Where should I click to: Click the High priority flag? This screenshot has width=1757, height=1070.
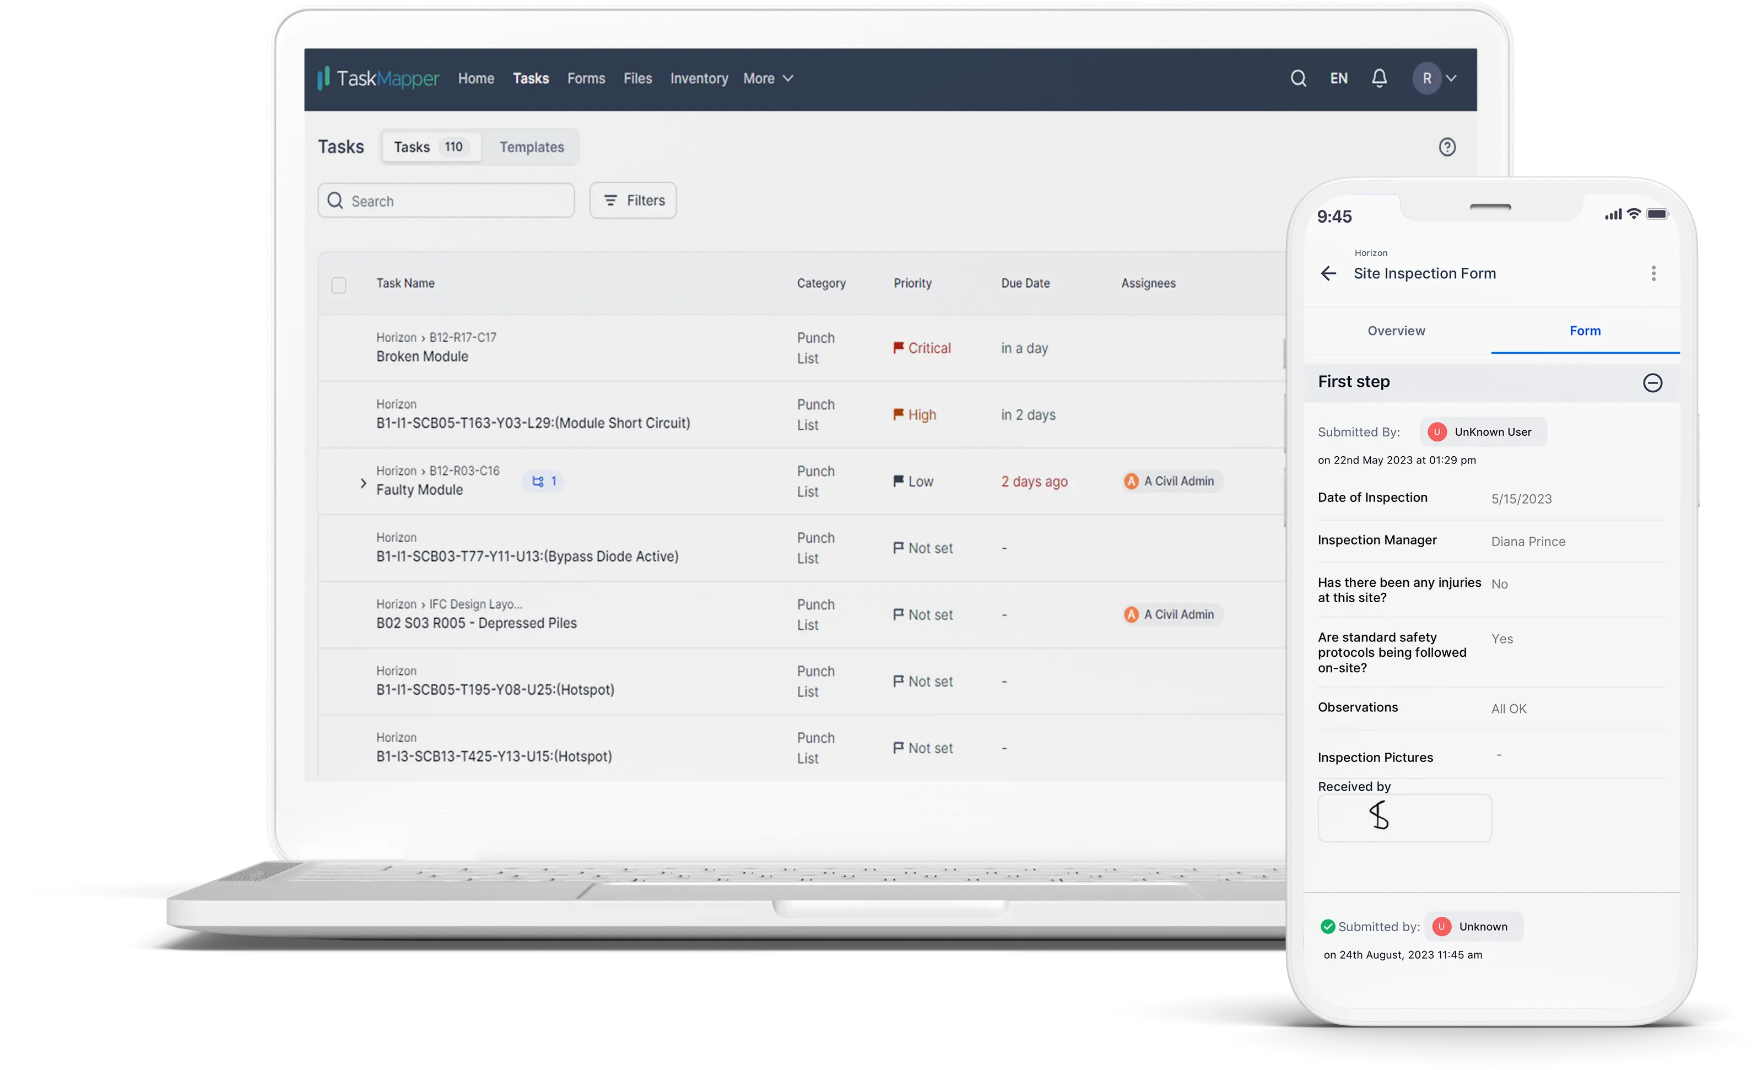(x=899, y=414)
